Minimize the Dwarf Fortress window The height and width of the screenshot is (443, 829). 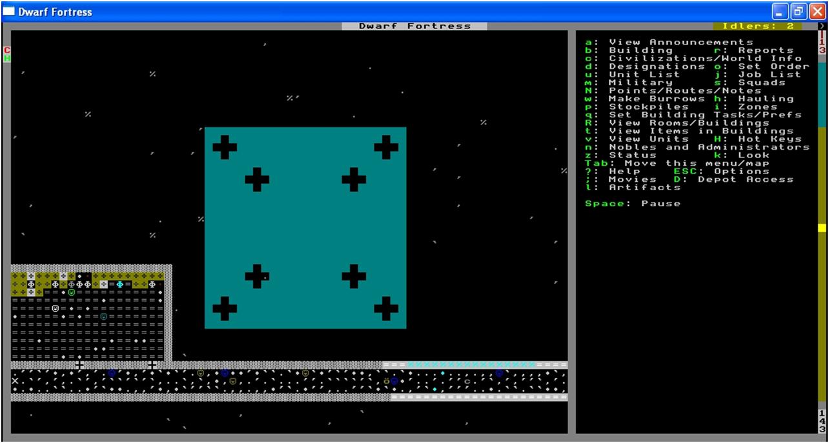(781, 12)
